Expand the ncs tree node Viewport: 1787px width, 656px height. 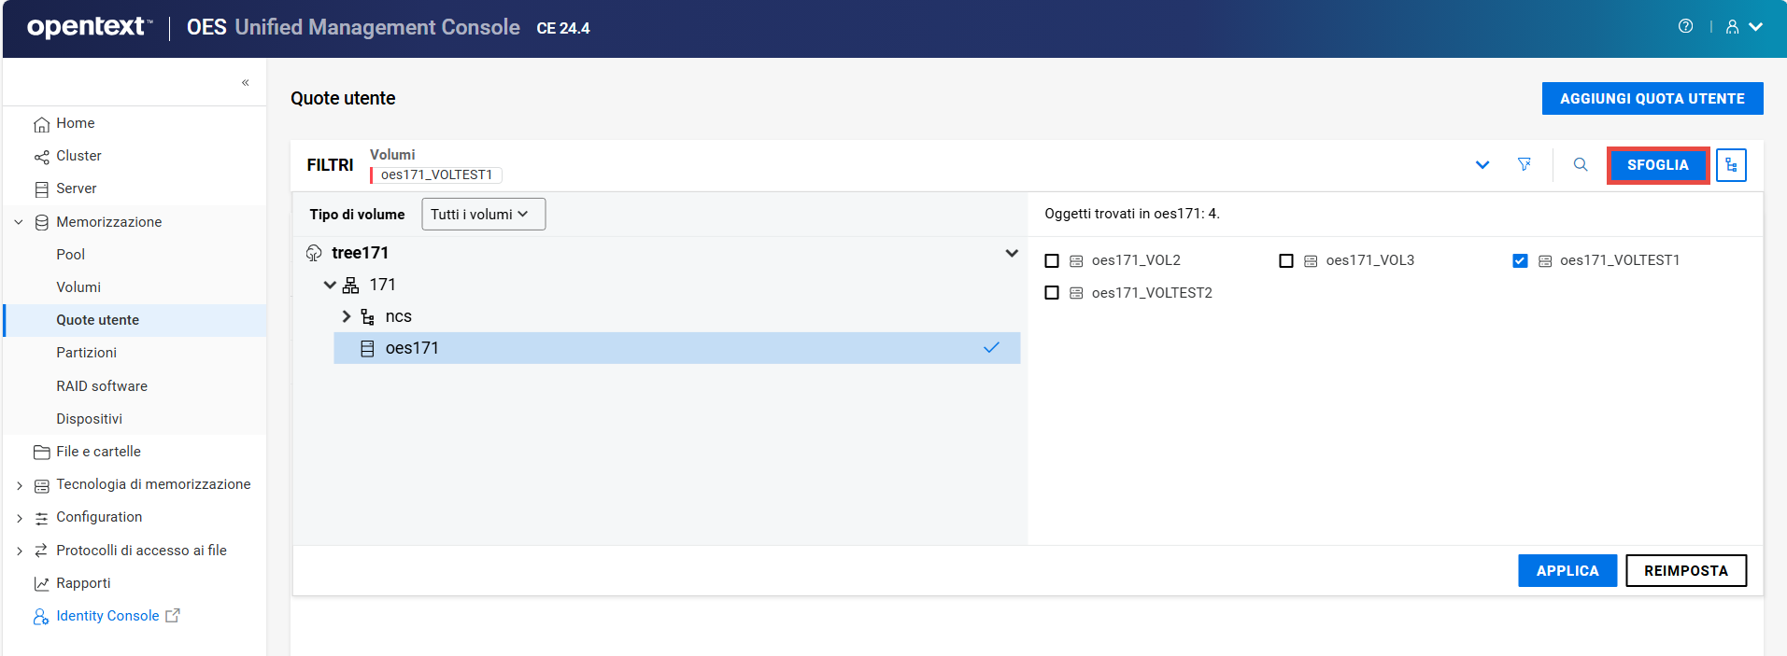[x=347, y=316]
